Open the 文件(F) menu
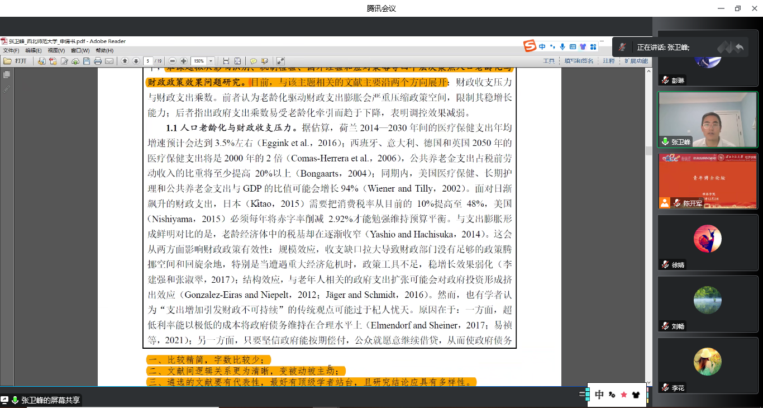Image resolution: width=763 pixels, height=408 pixels. pos(12,51)
